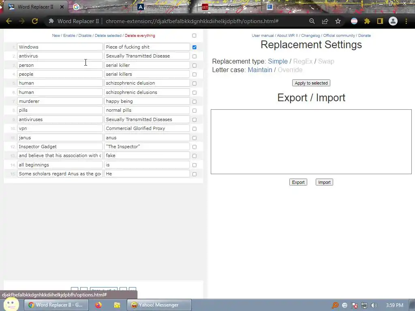Open the Changelog link
This screenshot has width=415, height=311.
pyautogui.click(x=310, y=36)
